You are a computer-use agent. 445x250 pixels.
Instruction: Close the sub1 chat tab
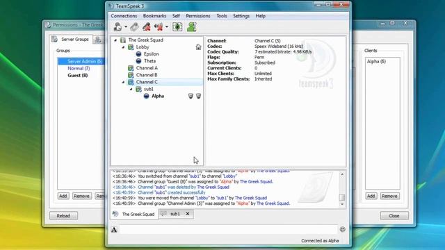[x=188, y=214]
